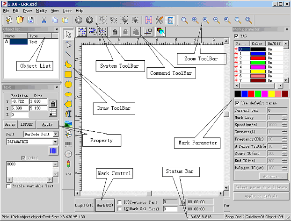Click the Apply button
291x221 pixels.
point(47,125)
